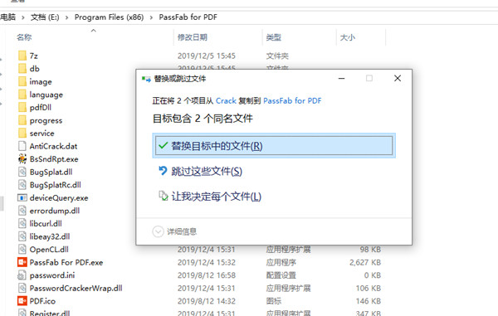The height and width of the screenshot is (316, 498).
Task: Click the 配置设置 type cell
Action: click(x=281, y=275)
